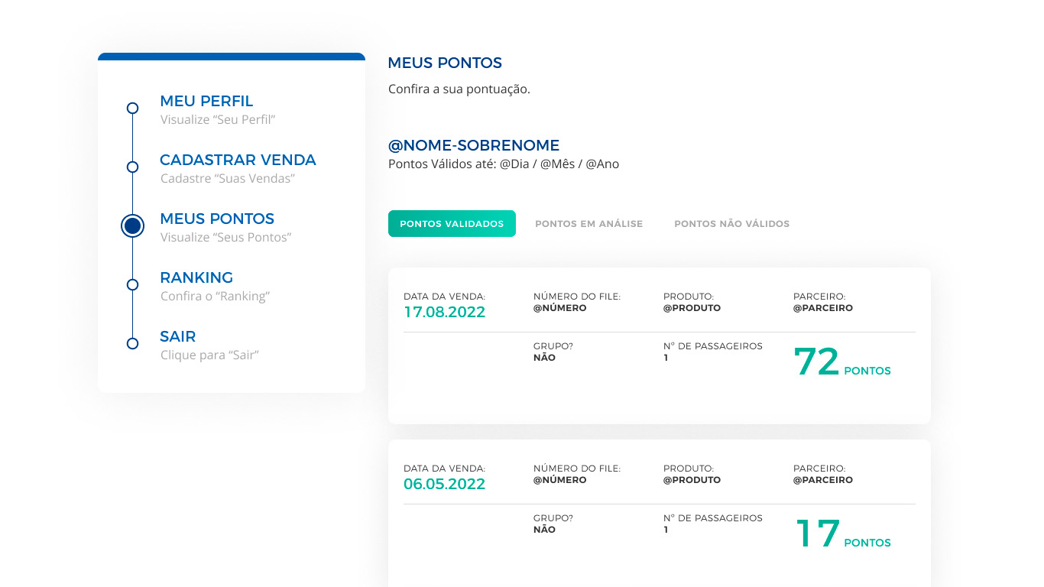Open the Pontos Não Válidos tab
This screenshot has width=1044, height=587.
[x=731, y=224]
